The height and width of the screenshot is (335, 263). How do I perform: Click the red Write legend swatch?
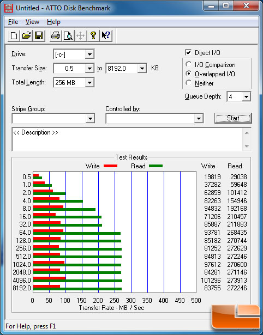point(110,166)
